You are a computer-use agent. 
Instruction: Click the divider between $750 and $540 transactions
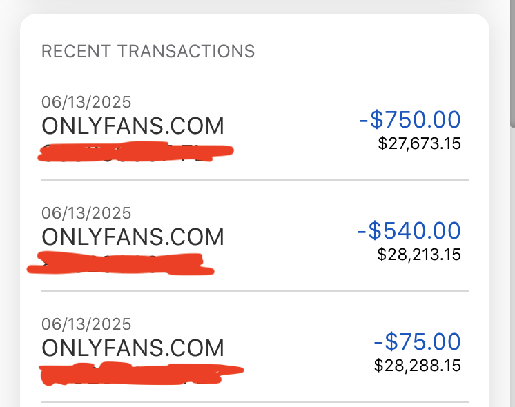[x=255, y=181]
